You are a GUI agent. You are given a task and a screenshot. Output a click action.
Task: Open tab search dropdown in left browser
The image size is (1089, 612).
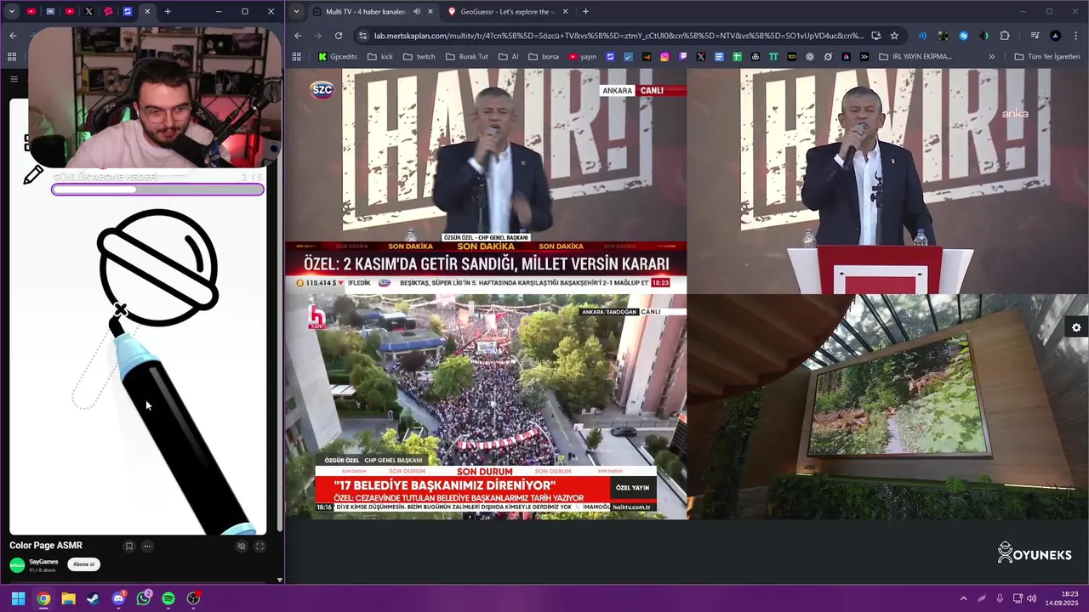click(x=12, y=12)
